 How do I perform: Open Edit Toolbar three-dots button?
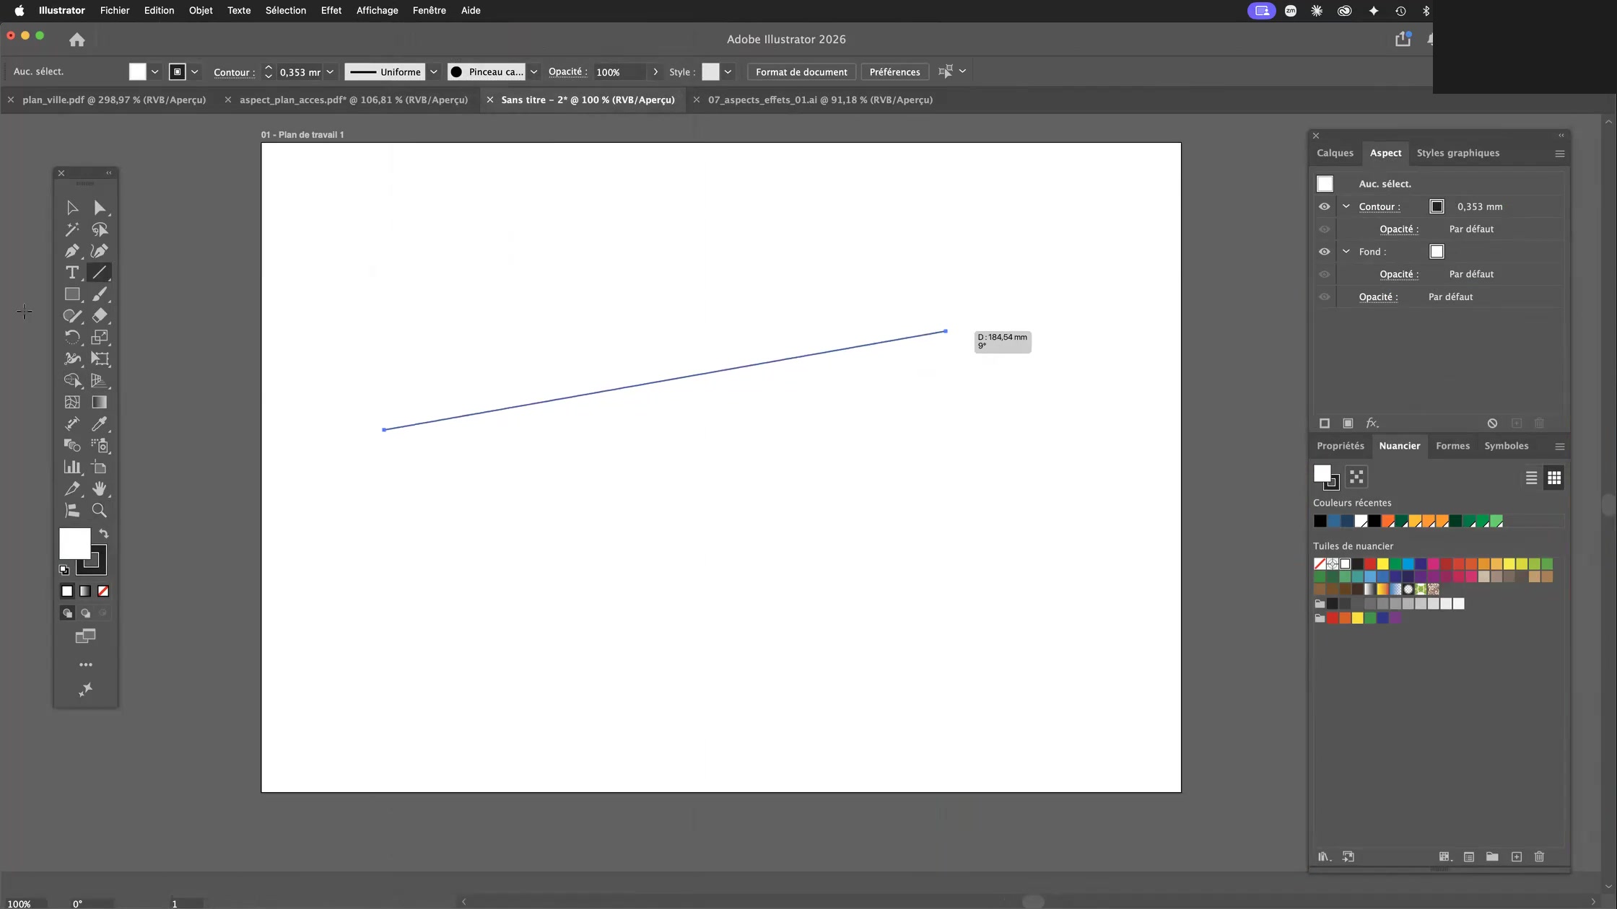tap(86, 664)
